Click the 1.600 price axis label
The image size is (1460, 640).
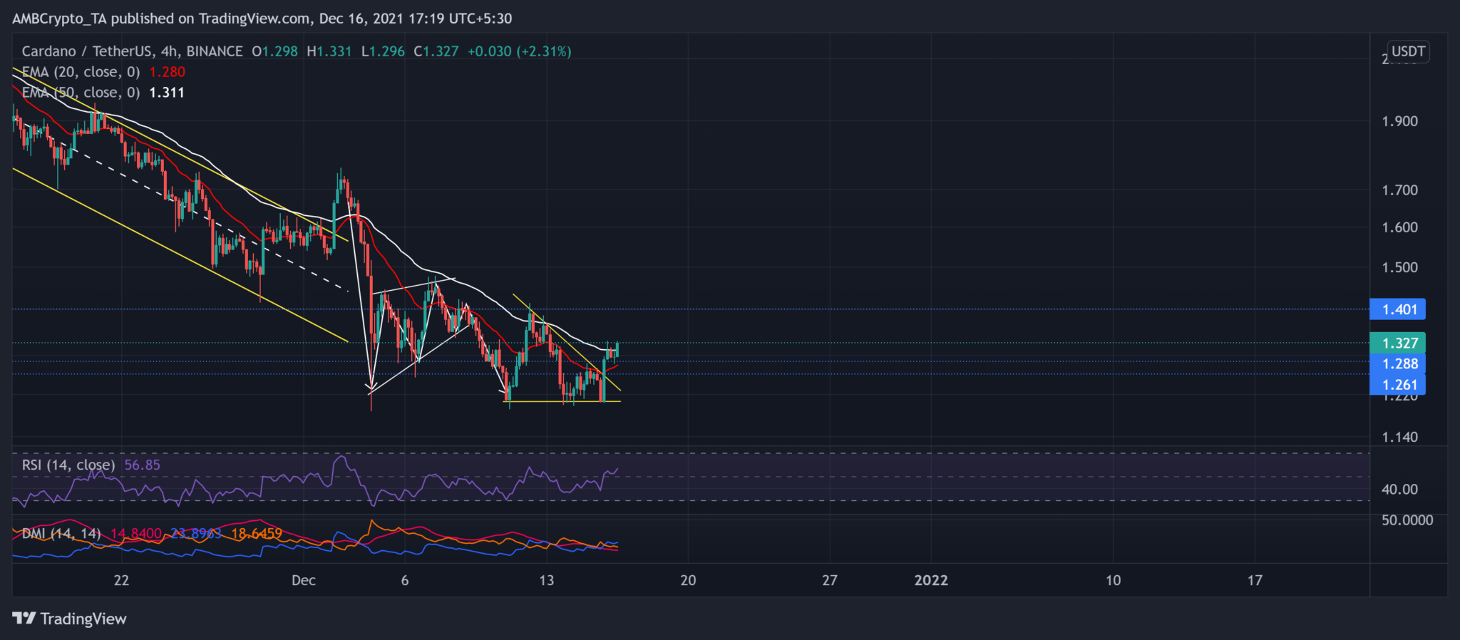[x=1400, y=227]
